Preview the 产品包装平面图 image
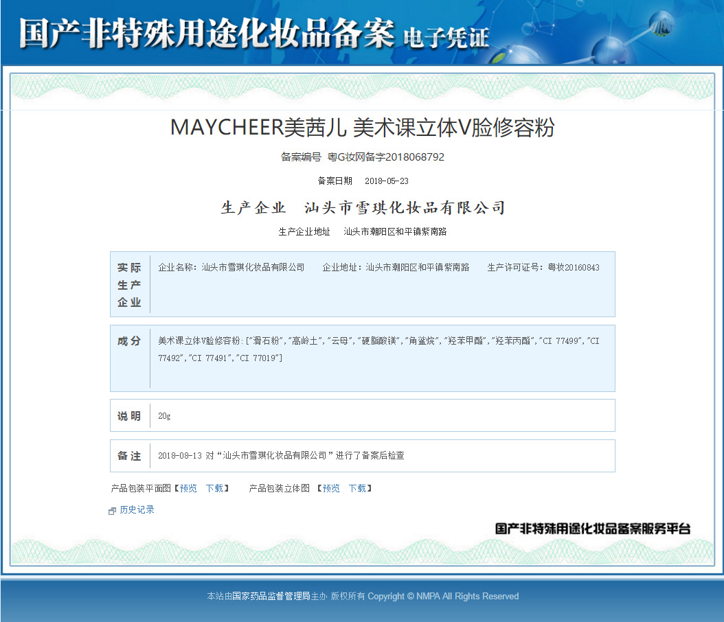 [188, 488]
